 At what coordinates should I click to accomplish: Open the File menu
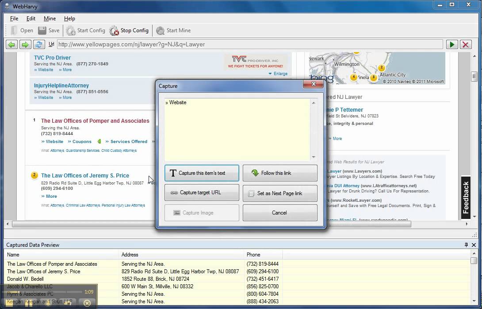(14, 19)
